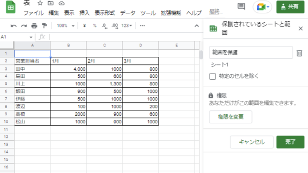
Task: Select cell with name 松山
Action: coord(32,122)
